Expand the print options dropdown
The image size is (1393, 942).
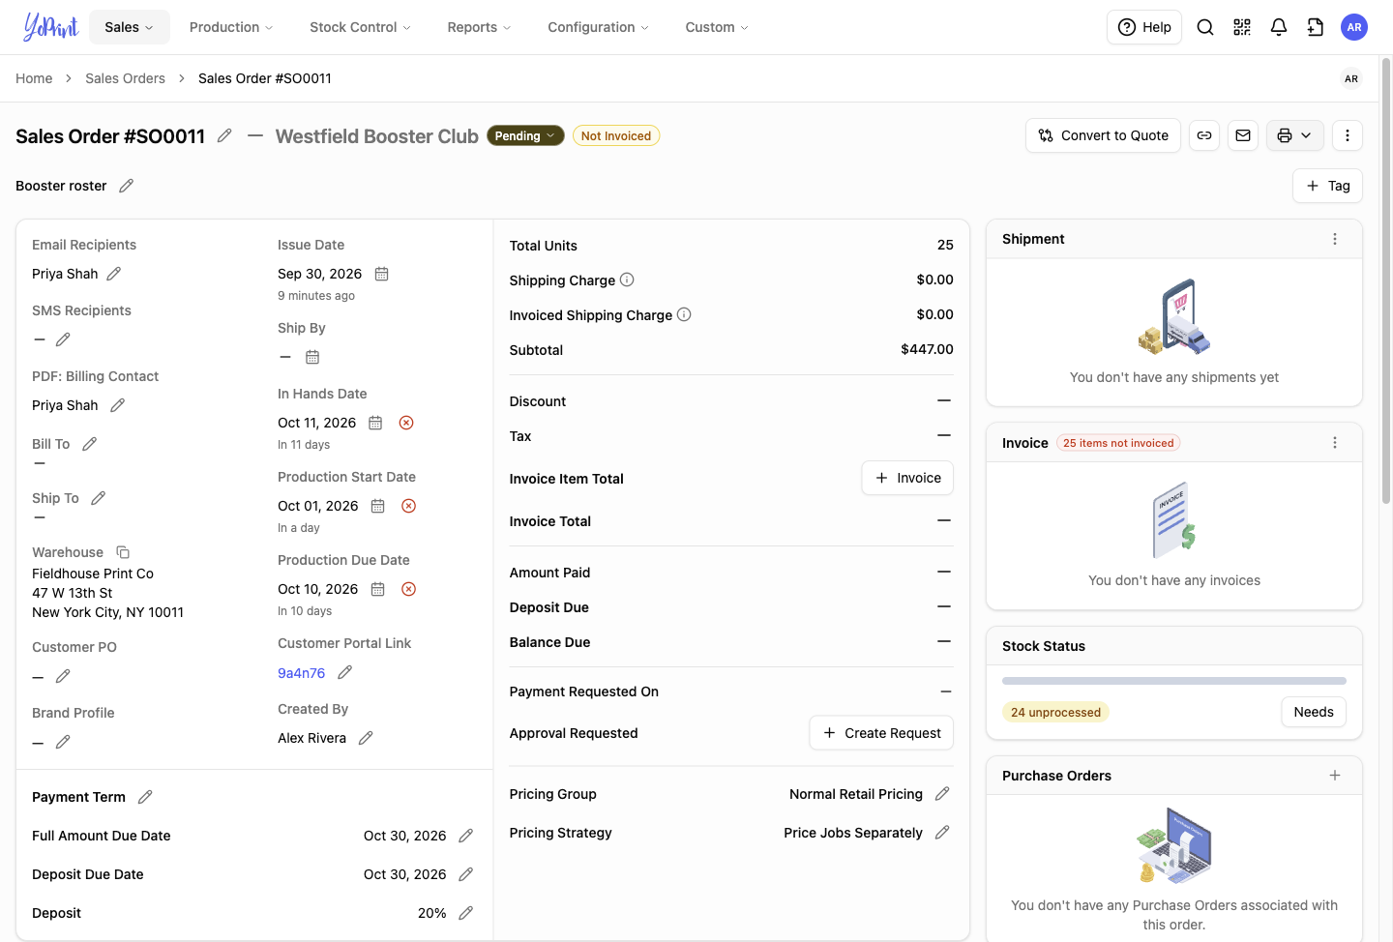pyautogui.click(x=1294, y=135)
